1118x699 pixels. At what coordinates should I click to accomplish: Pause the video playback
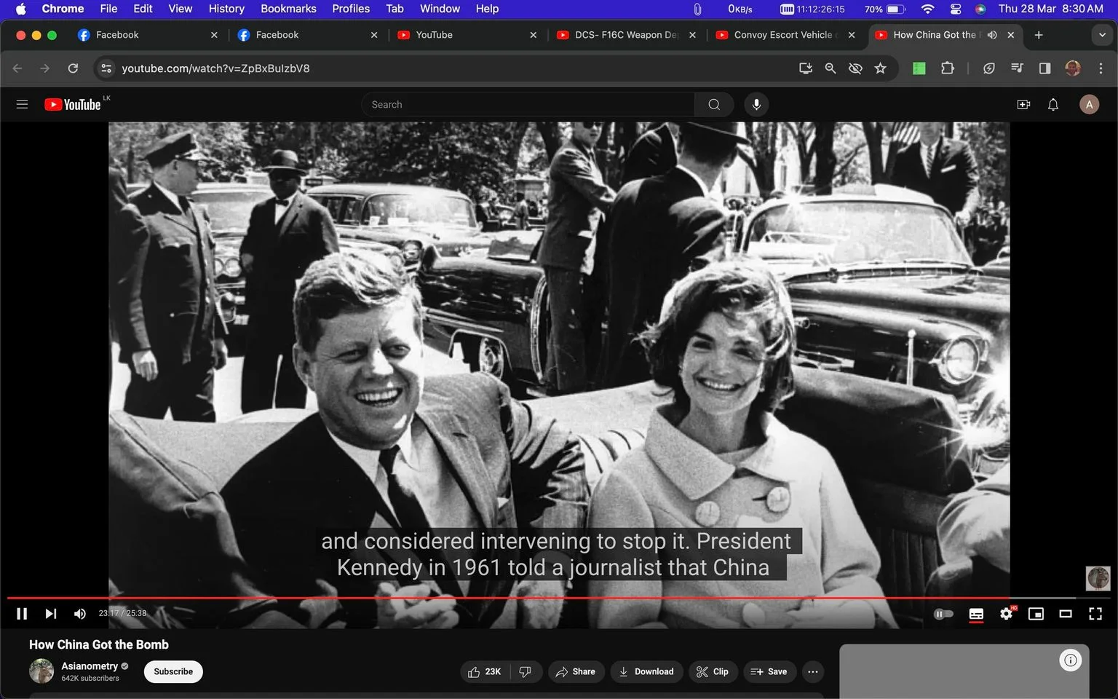[x=22, y=614]
